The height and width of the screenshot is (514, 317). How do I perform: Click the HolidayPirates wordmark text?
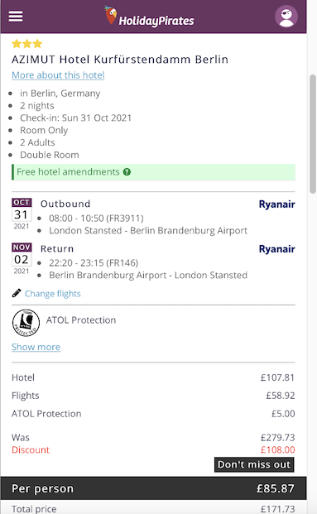point(156,21)
